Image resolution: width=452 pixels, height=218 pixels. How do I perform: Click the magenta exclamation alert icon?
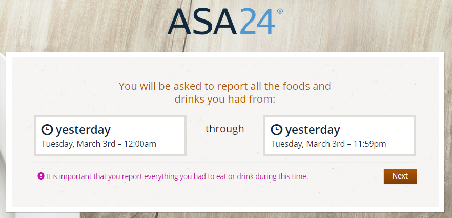41,176
